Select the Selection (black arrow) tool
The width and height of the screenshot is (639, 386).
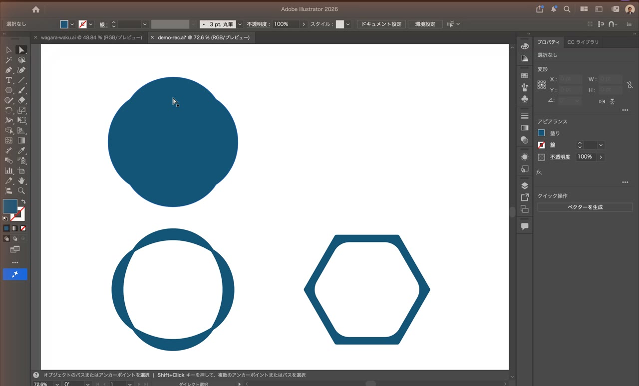pos(9,50)
